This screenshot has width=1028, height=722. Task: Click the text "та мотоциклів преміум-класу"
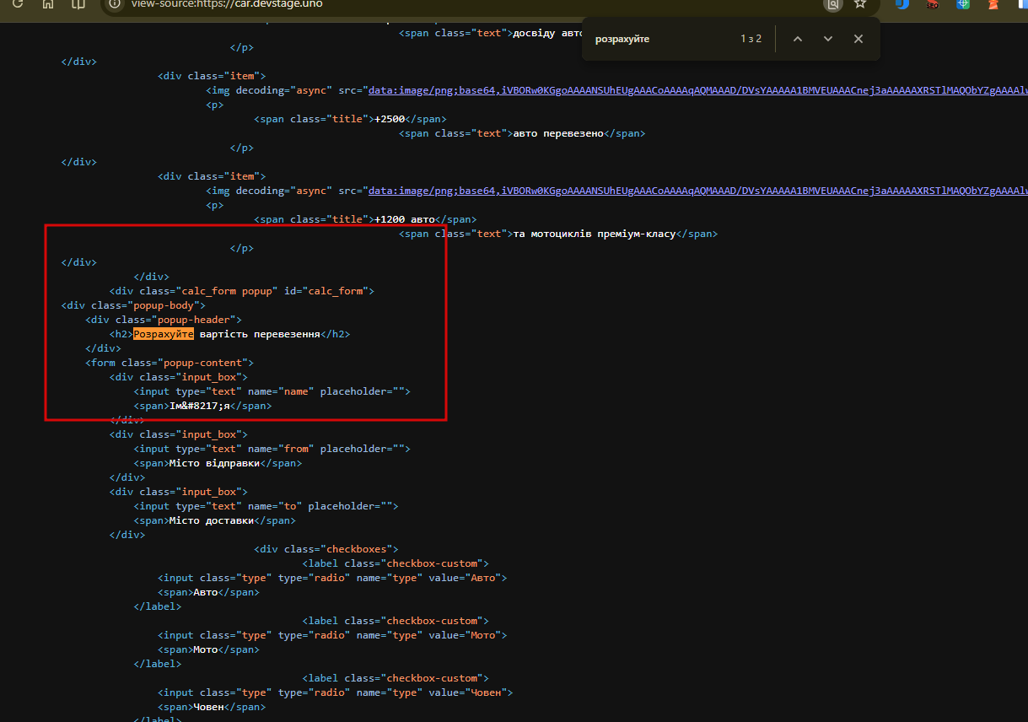[594, 234]
